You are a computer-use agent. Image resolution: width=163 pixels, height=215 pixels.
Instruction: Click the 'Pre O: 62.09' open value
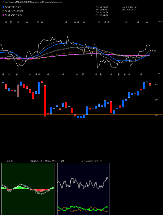(x=102, y=7)
